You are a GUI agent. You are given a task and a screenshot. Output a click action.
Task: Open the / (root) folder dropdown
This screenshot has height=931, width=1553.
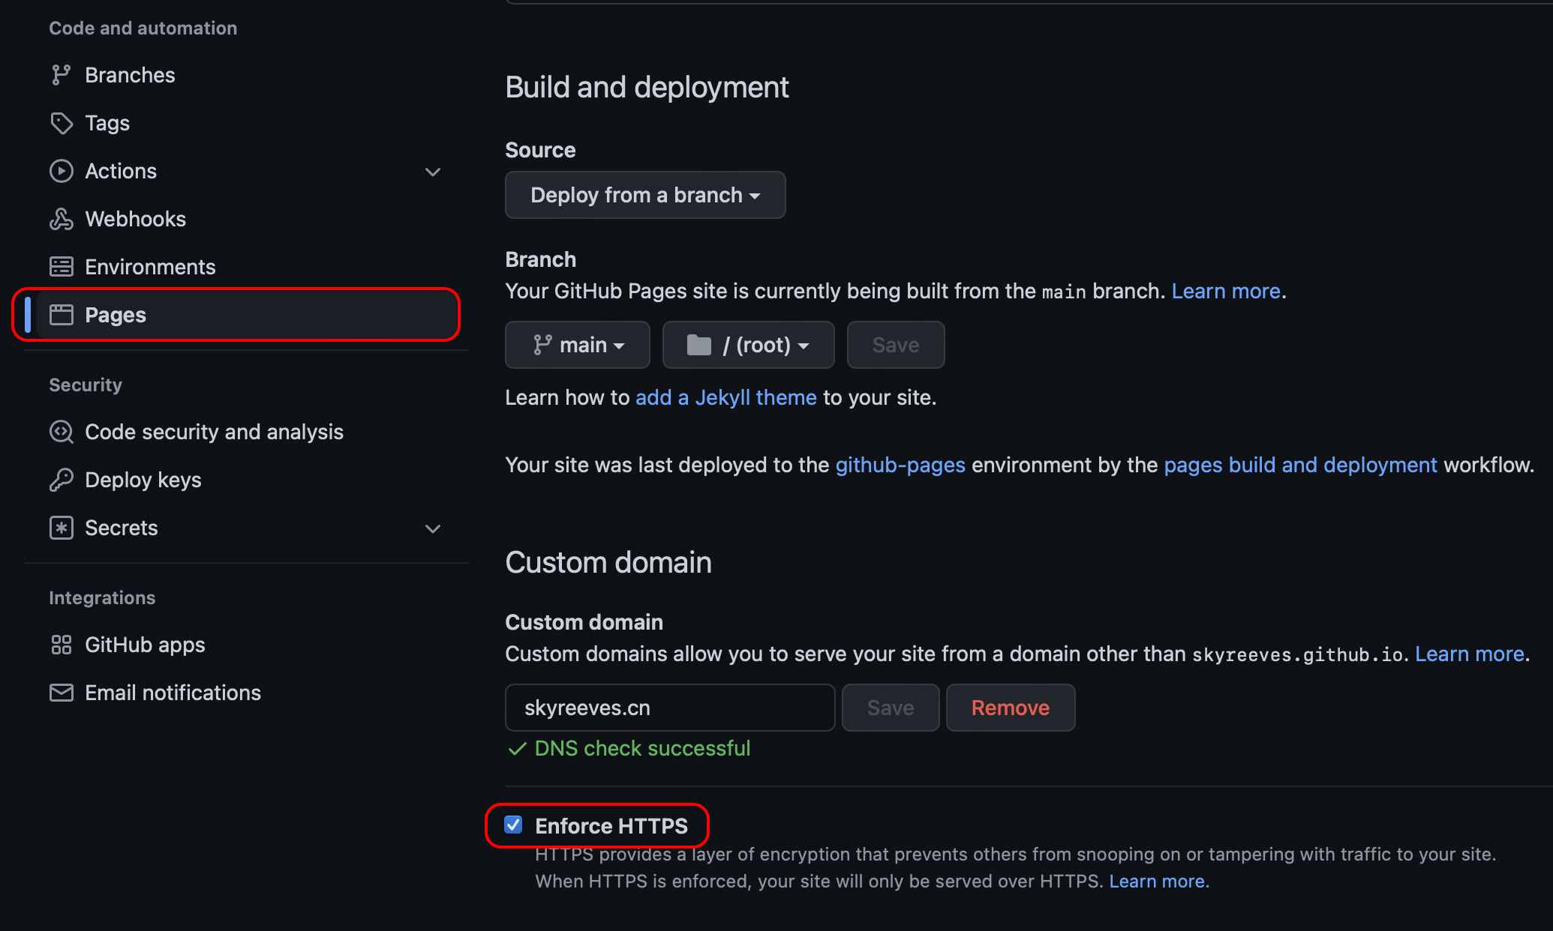[x=748, y=345]
